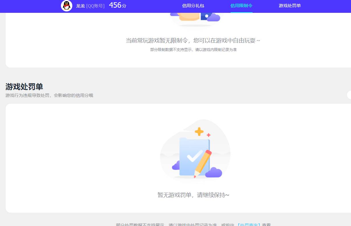Viewport: 351px width, 226px height.
Task: Click the small red plus decoration icon
Action: click(208, 135)
